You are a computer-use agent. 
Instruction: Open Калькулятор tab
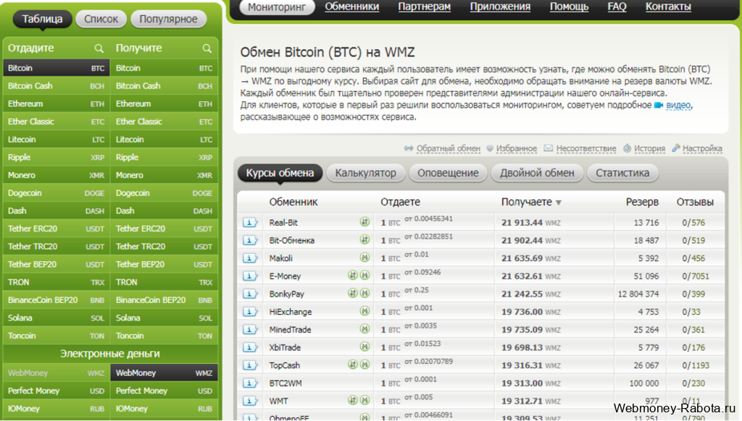click(x=365, y=173)
